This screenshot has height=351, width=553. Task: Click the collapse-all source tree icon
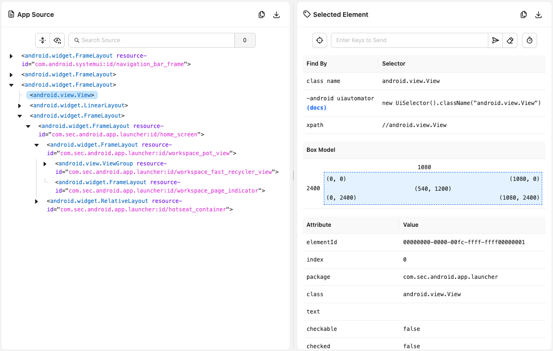pos(43,40)
